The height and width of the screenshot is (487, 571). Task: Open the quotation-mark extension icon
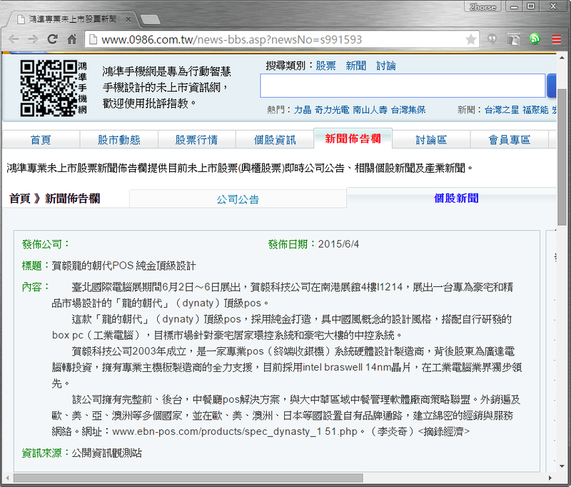(492, 39)
